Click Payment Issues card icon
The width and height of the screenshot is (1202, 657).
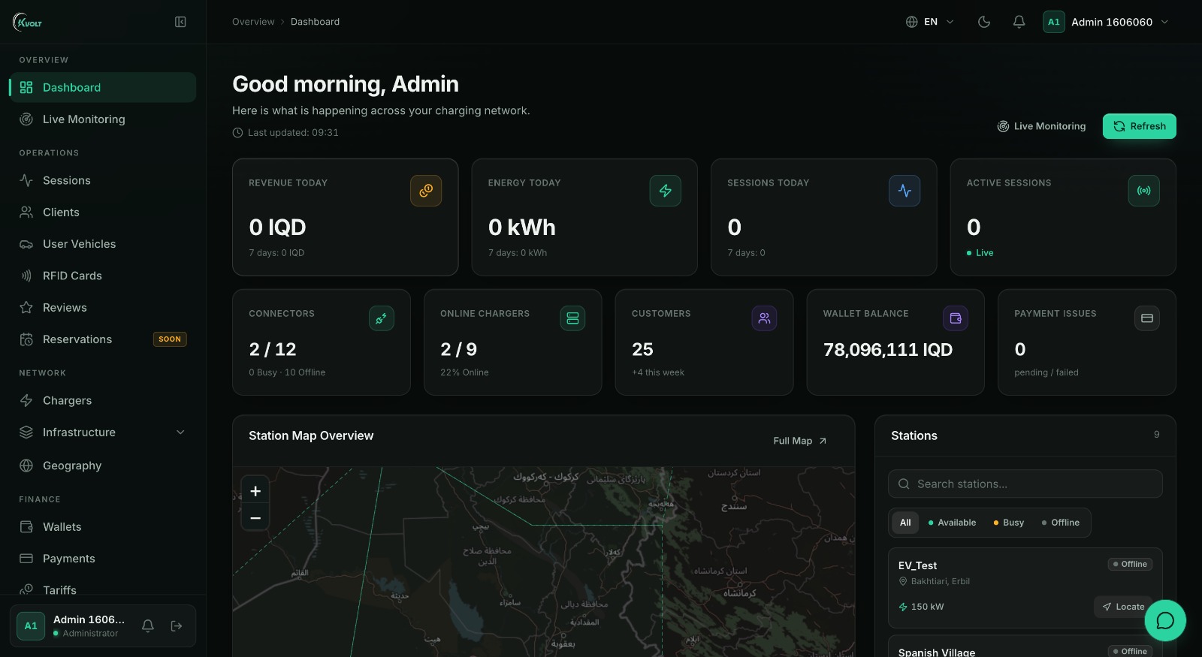(1147, 318)
